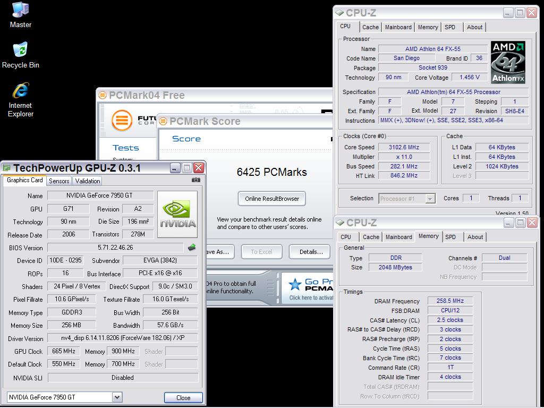Open the Mainboard tab in bottom CPU-Z

point(399,237)
